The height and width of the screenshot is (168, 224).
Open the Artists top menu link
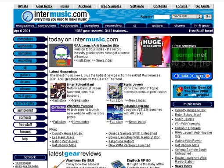click(x=23, y=6)
